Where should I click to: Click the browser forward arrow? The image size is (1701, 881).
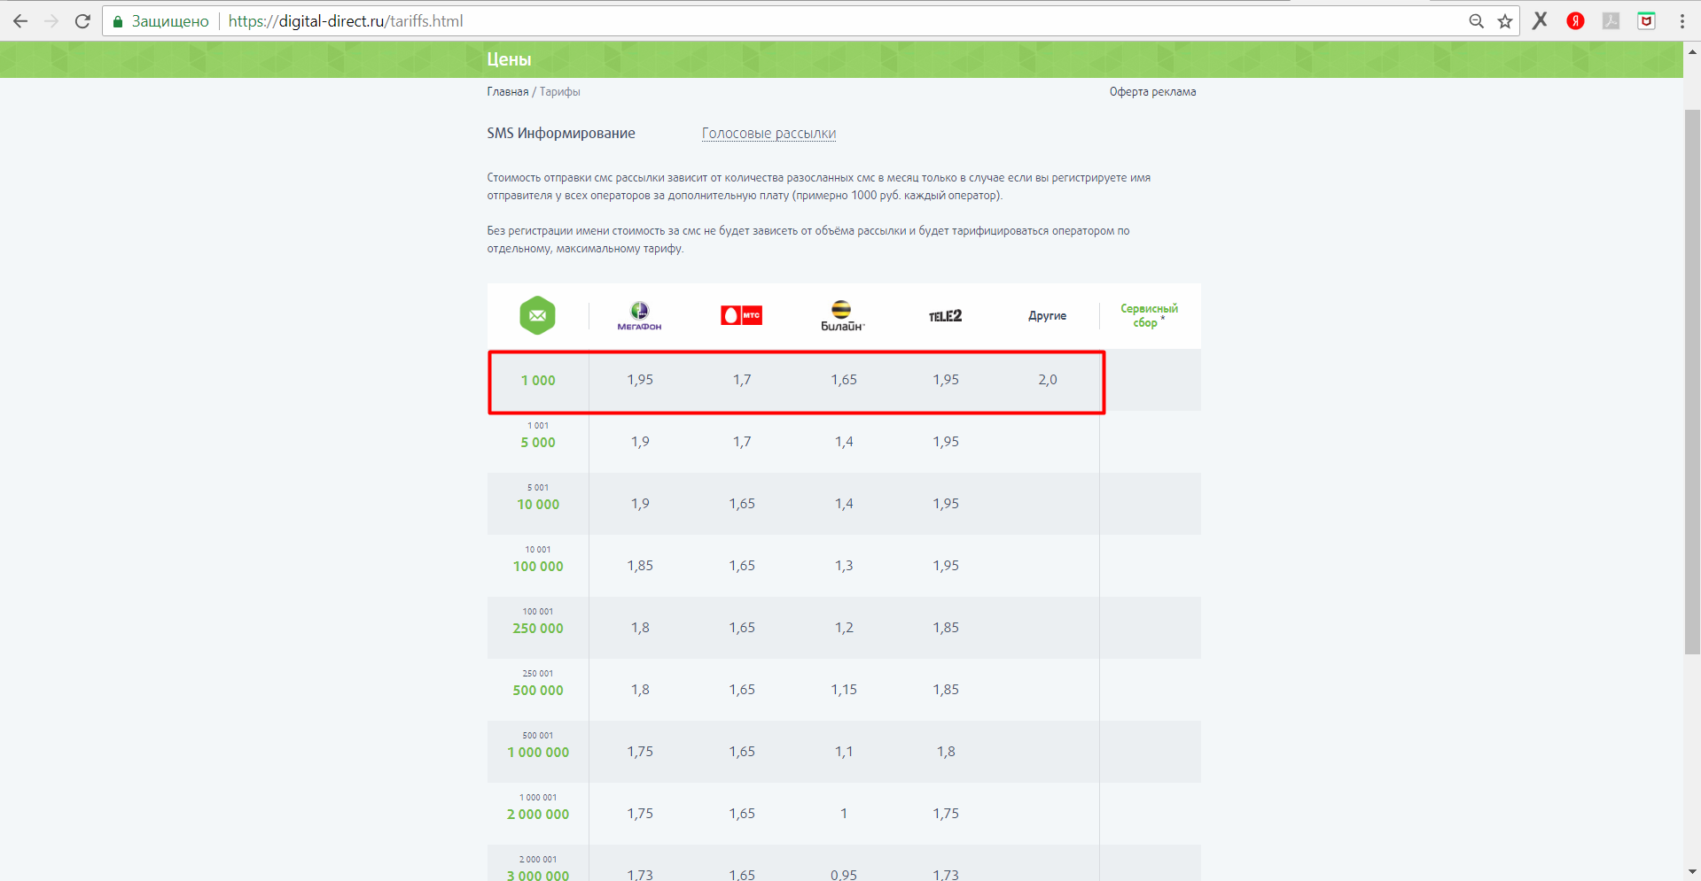tap(51, 21)
